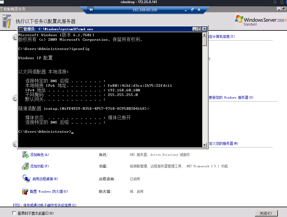Image resolution: width=287 pixels, height=217 pixels.
Task: Minimize the cmd.exe window
Action: 195,29
